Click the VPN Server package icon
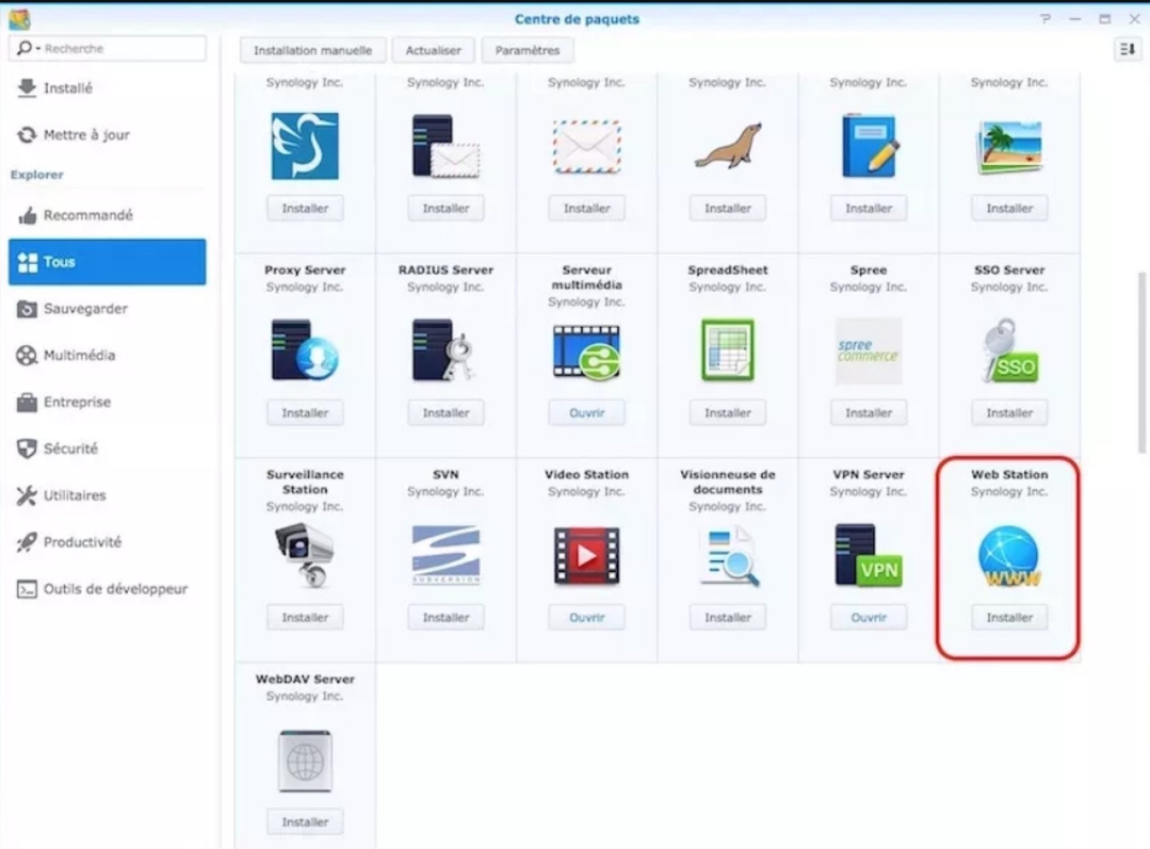The height and width of the screenshot is (849, 1150). click(x=868, y=556)
